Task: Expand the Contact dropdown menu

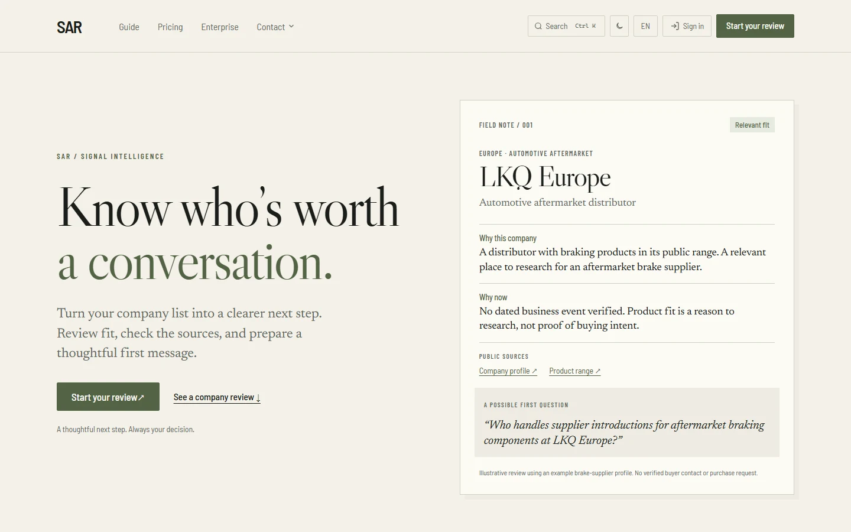Action: coord(275,27)
